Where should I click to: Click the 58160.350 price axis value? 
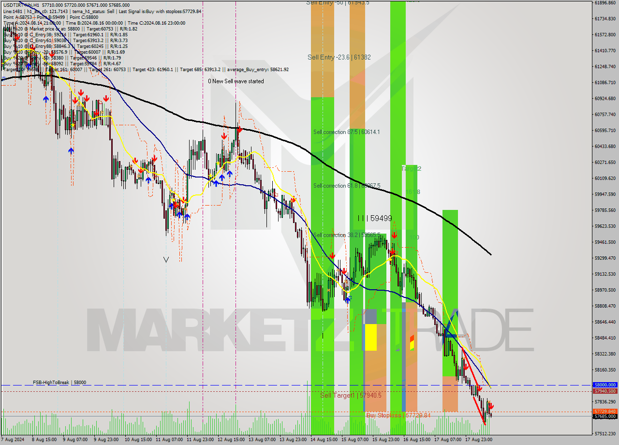click(x=605, y=370)
